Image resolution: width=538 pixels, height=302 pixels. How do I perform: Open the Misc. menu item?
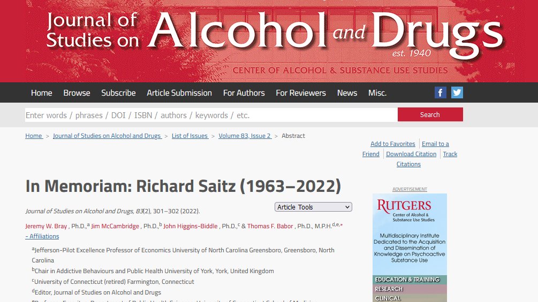pos(377,93)
